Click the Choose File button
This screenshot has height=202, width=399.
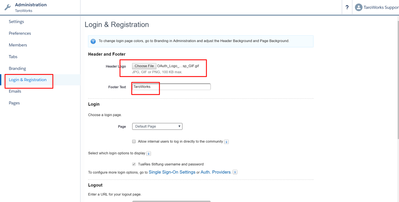coord(144,66)
